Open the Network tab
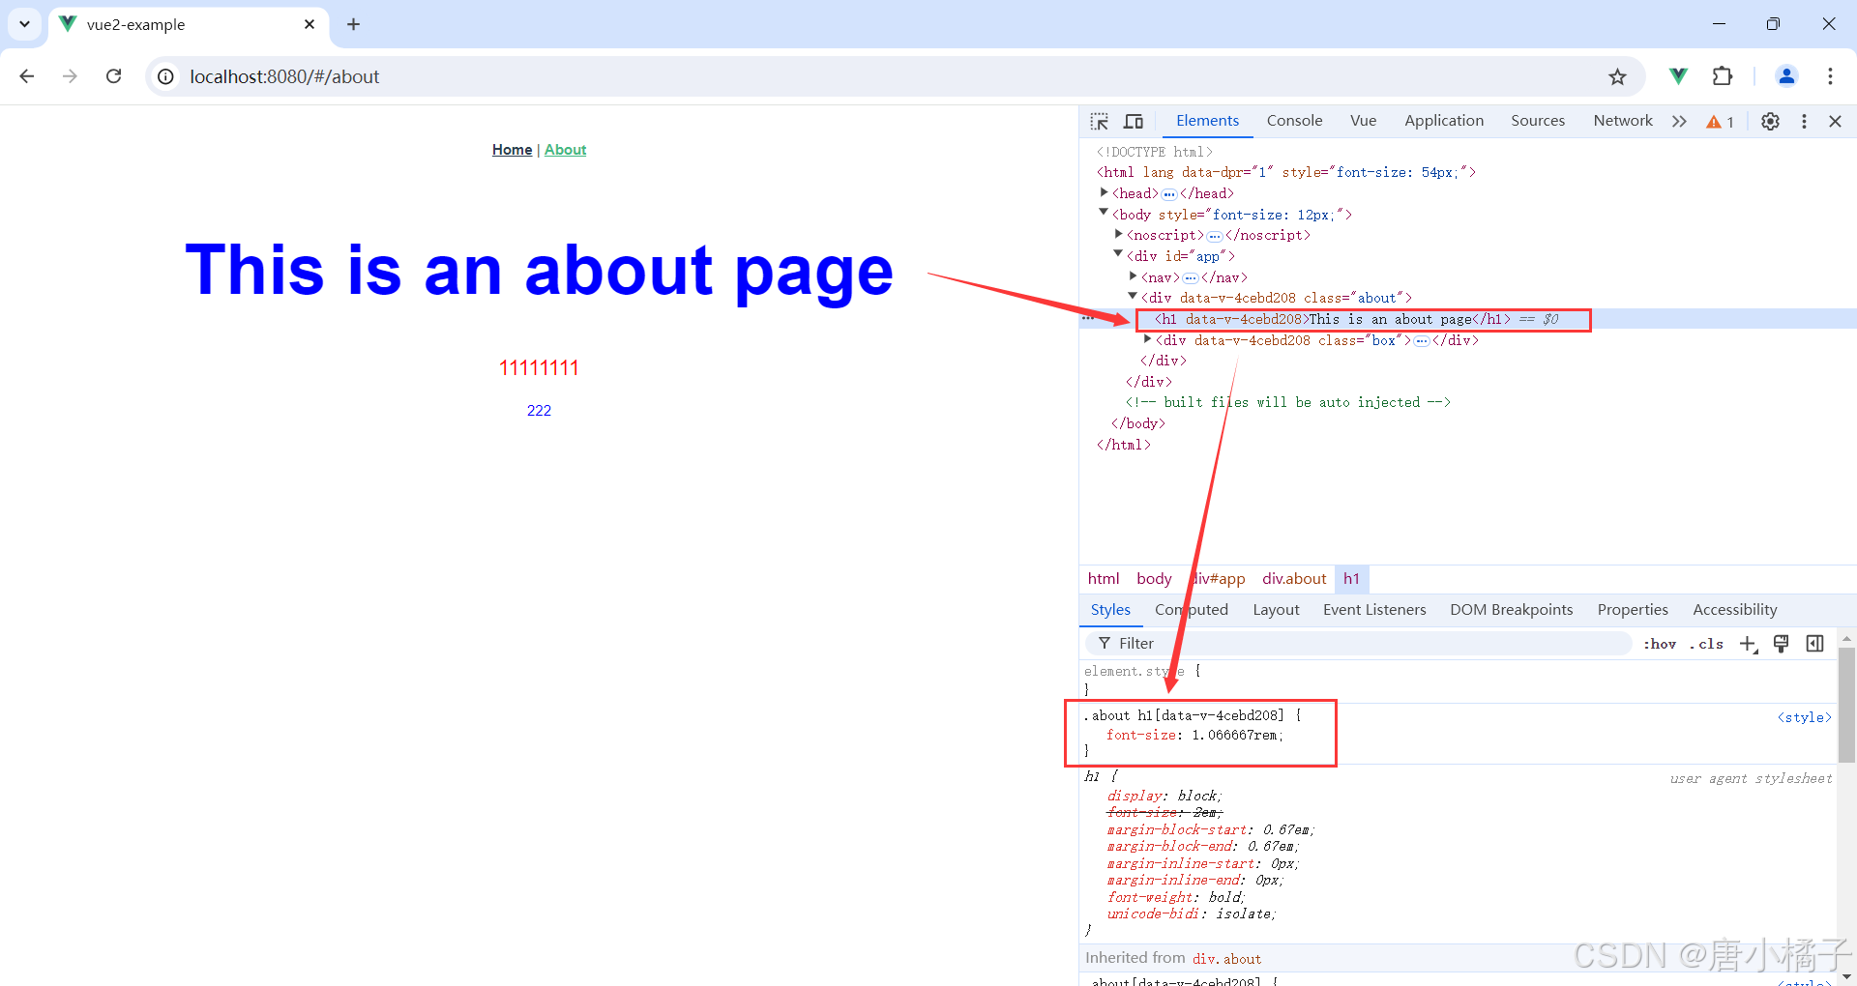Image resolution: width=1857 pixels, height=986 pixels. tap(1623, 121)
